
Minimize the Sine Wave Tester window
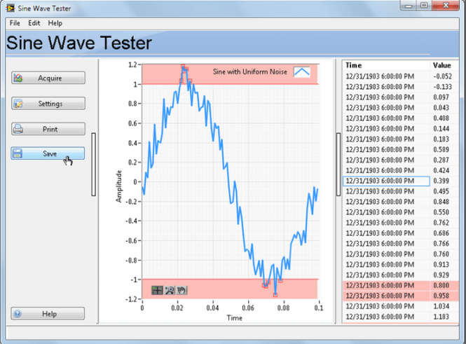(x=409, y=6)
